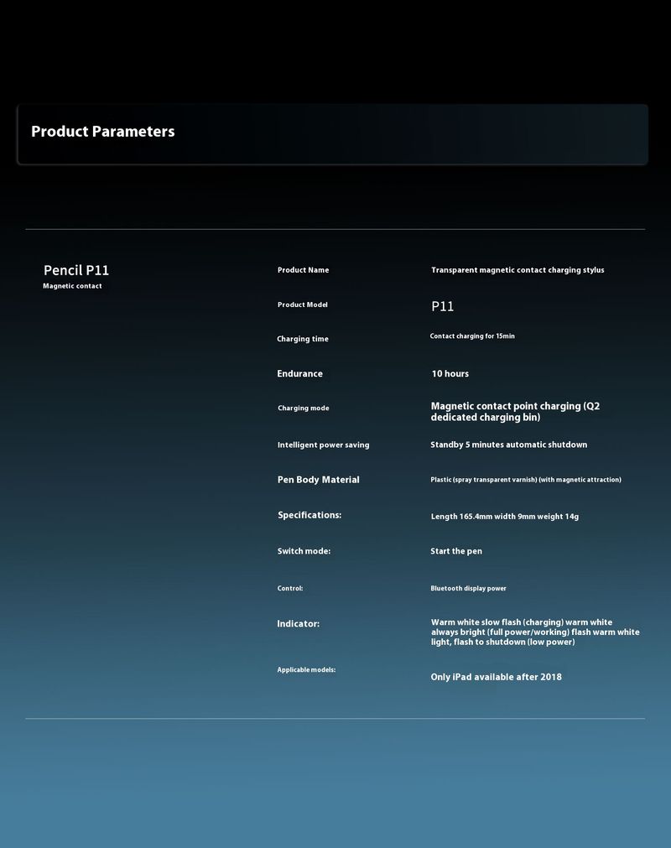Click the Only iPad available after 2018 text
Image resolution: width=671 pixels, height=848 pixels.
click(x=497, y=677)
